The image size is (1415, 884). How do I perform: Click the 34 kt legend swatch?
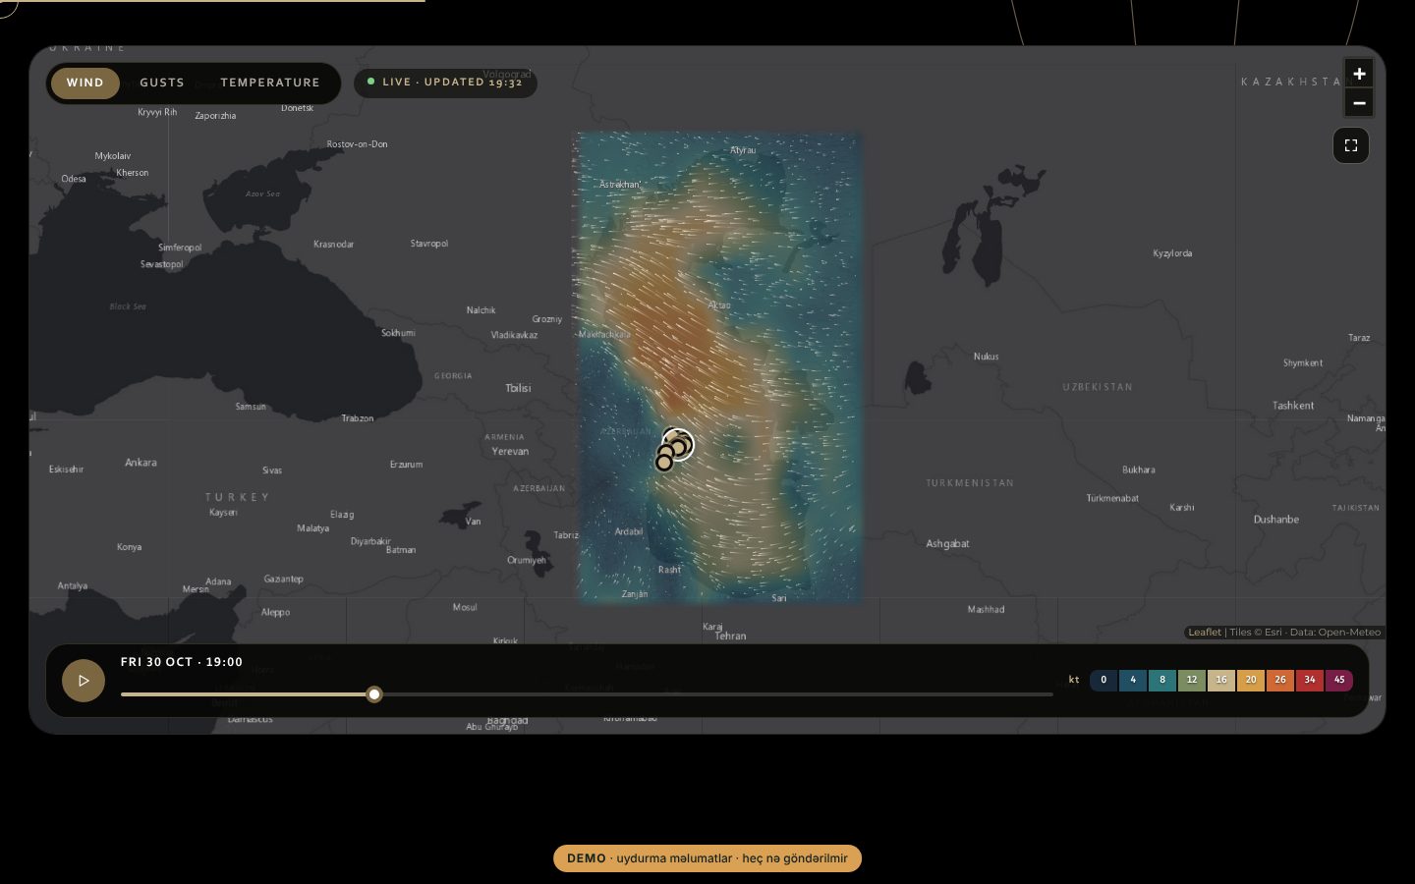pos(1310,680)
